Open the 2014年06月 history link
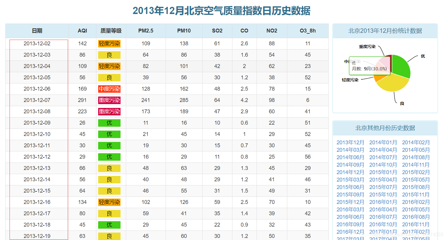The width and height of the screenshot is (446, 240). (x=351, y=157)
